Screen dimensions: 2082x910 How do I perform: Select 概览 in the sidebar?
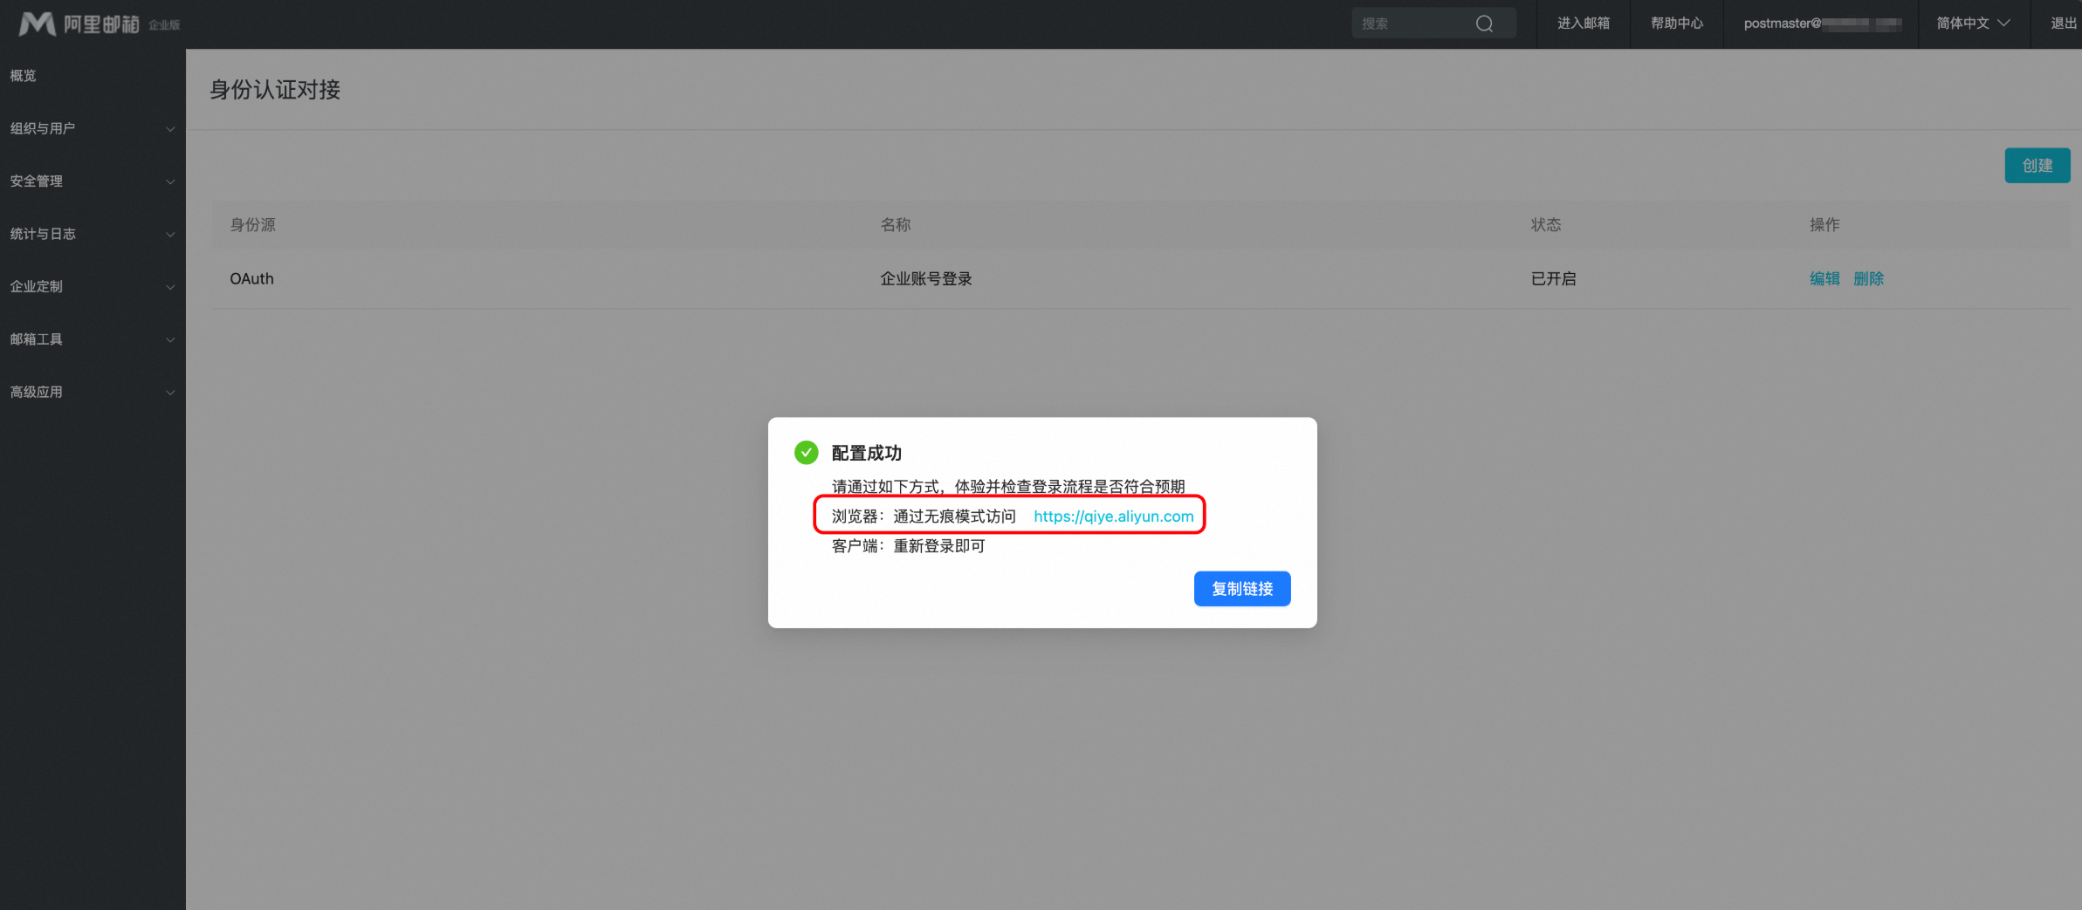[x=24, y=76]
